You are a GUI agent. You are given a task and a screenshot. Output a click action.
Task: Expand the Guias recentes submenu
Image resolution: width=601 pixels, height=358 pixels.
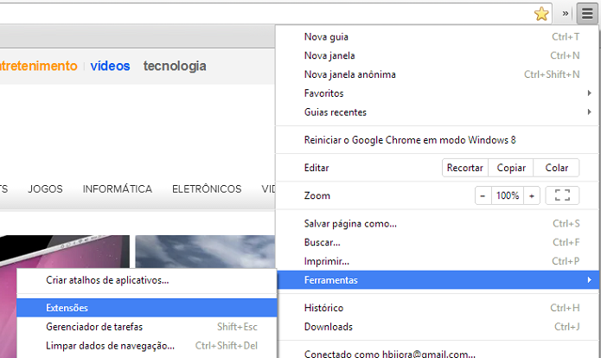[x=437, y=112]
